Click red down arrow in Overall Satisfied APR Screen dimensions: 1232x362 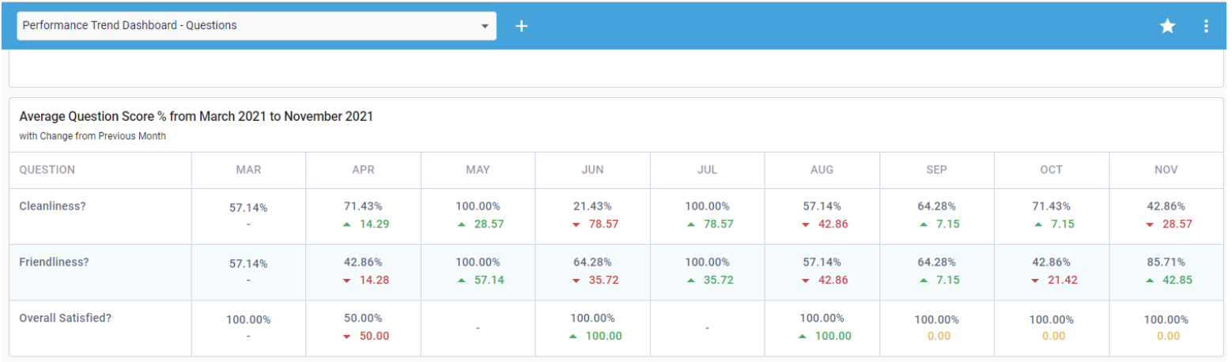tap(347, 337)
